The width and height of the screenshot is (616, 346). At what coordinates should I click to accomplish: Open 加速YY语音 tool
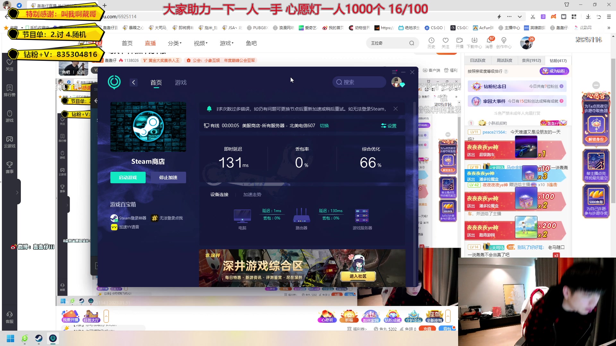point(125,227)
